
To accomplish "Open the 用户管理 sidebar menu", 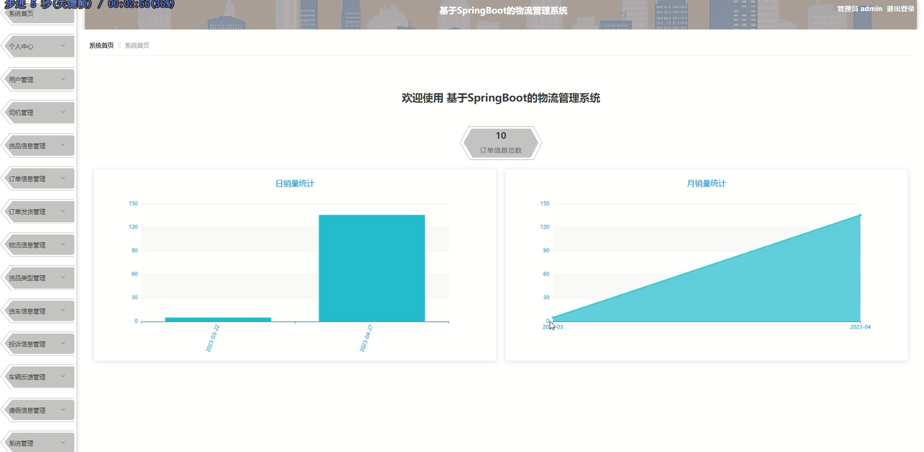I will point(39,79).
